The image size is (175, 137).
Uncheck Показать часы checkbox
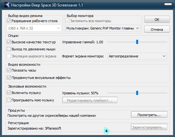pos(9,70)
